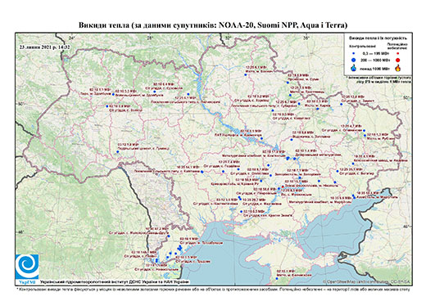The width and height of the screenshot is (426, 301).
Task: Click the blue marker near Бахмач label
Action: (245, 74)
